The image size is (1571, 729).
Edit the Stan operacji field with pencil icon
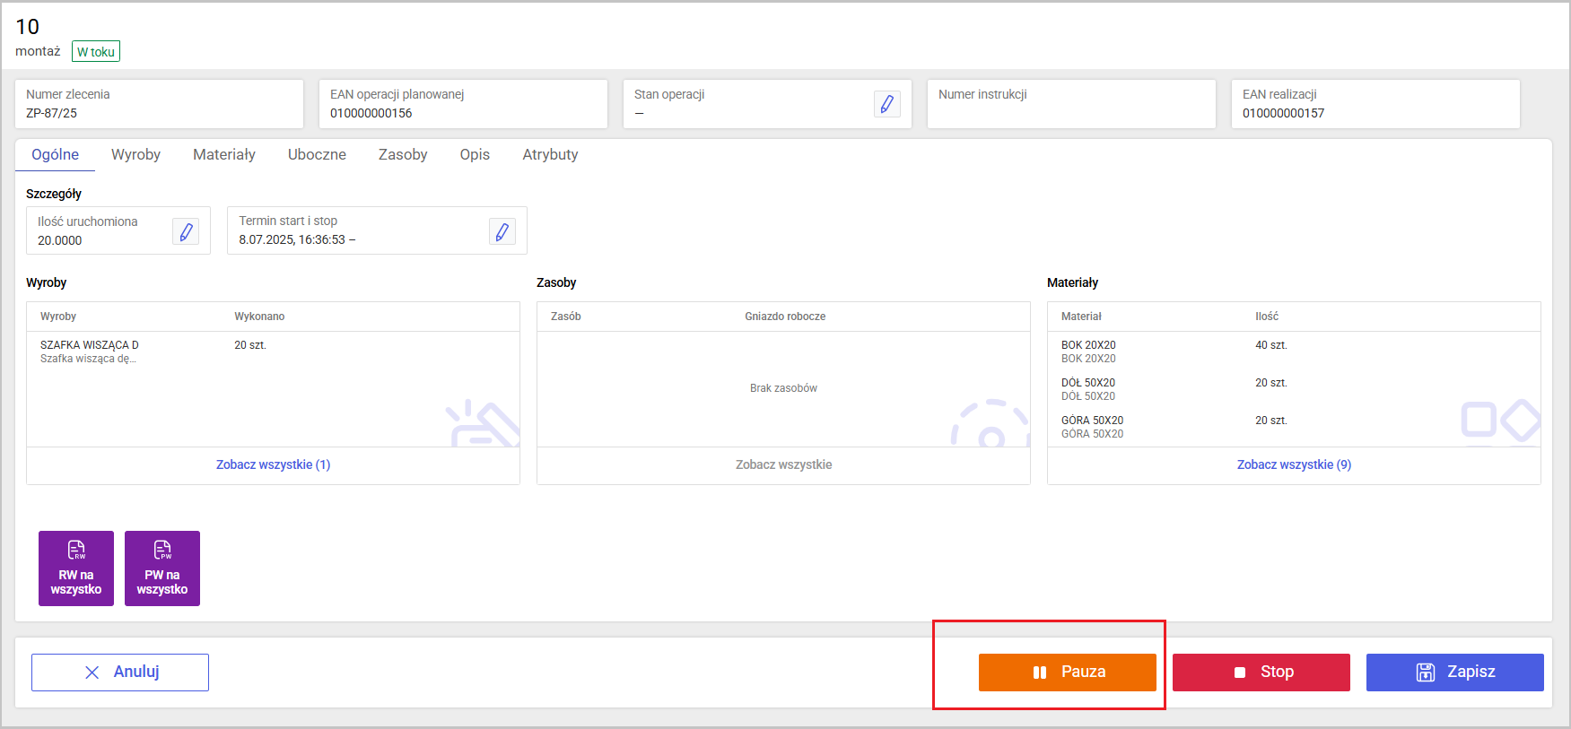[x=886, y=104]
